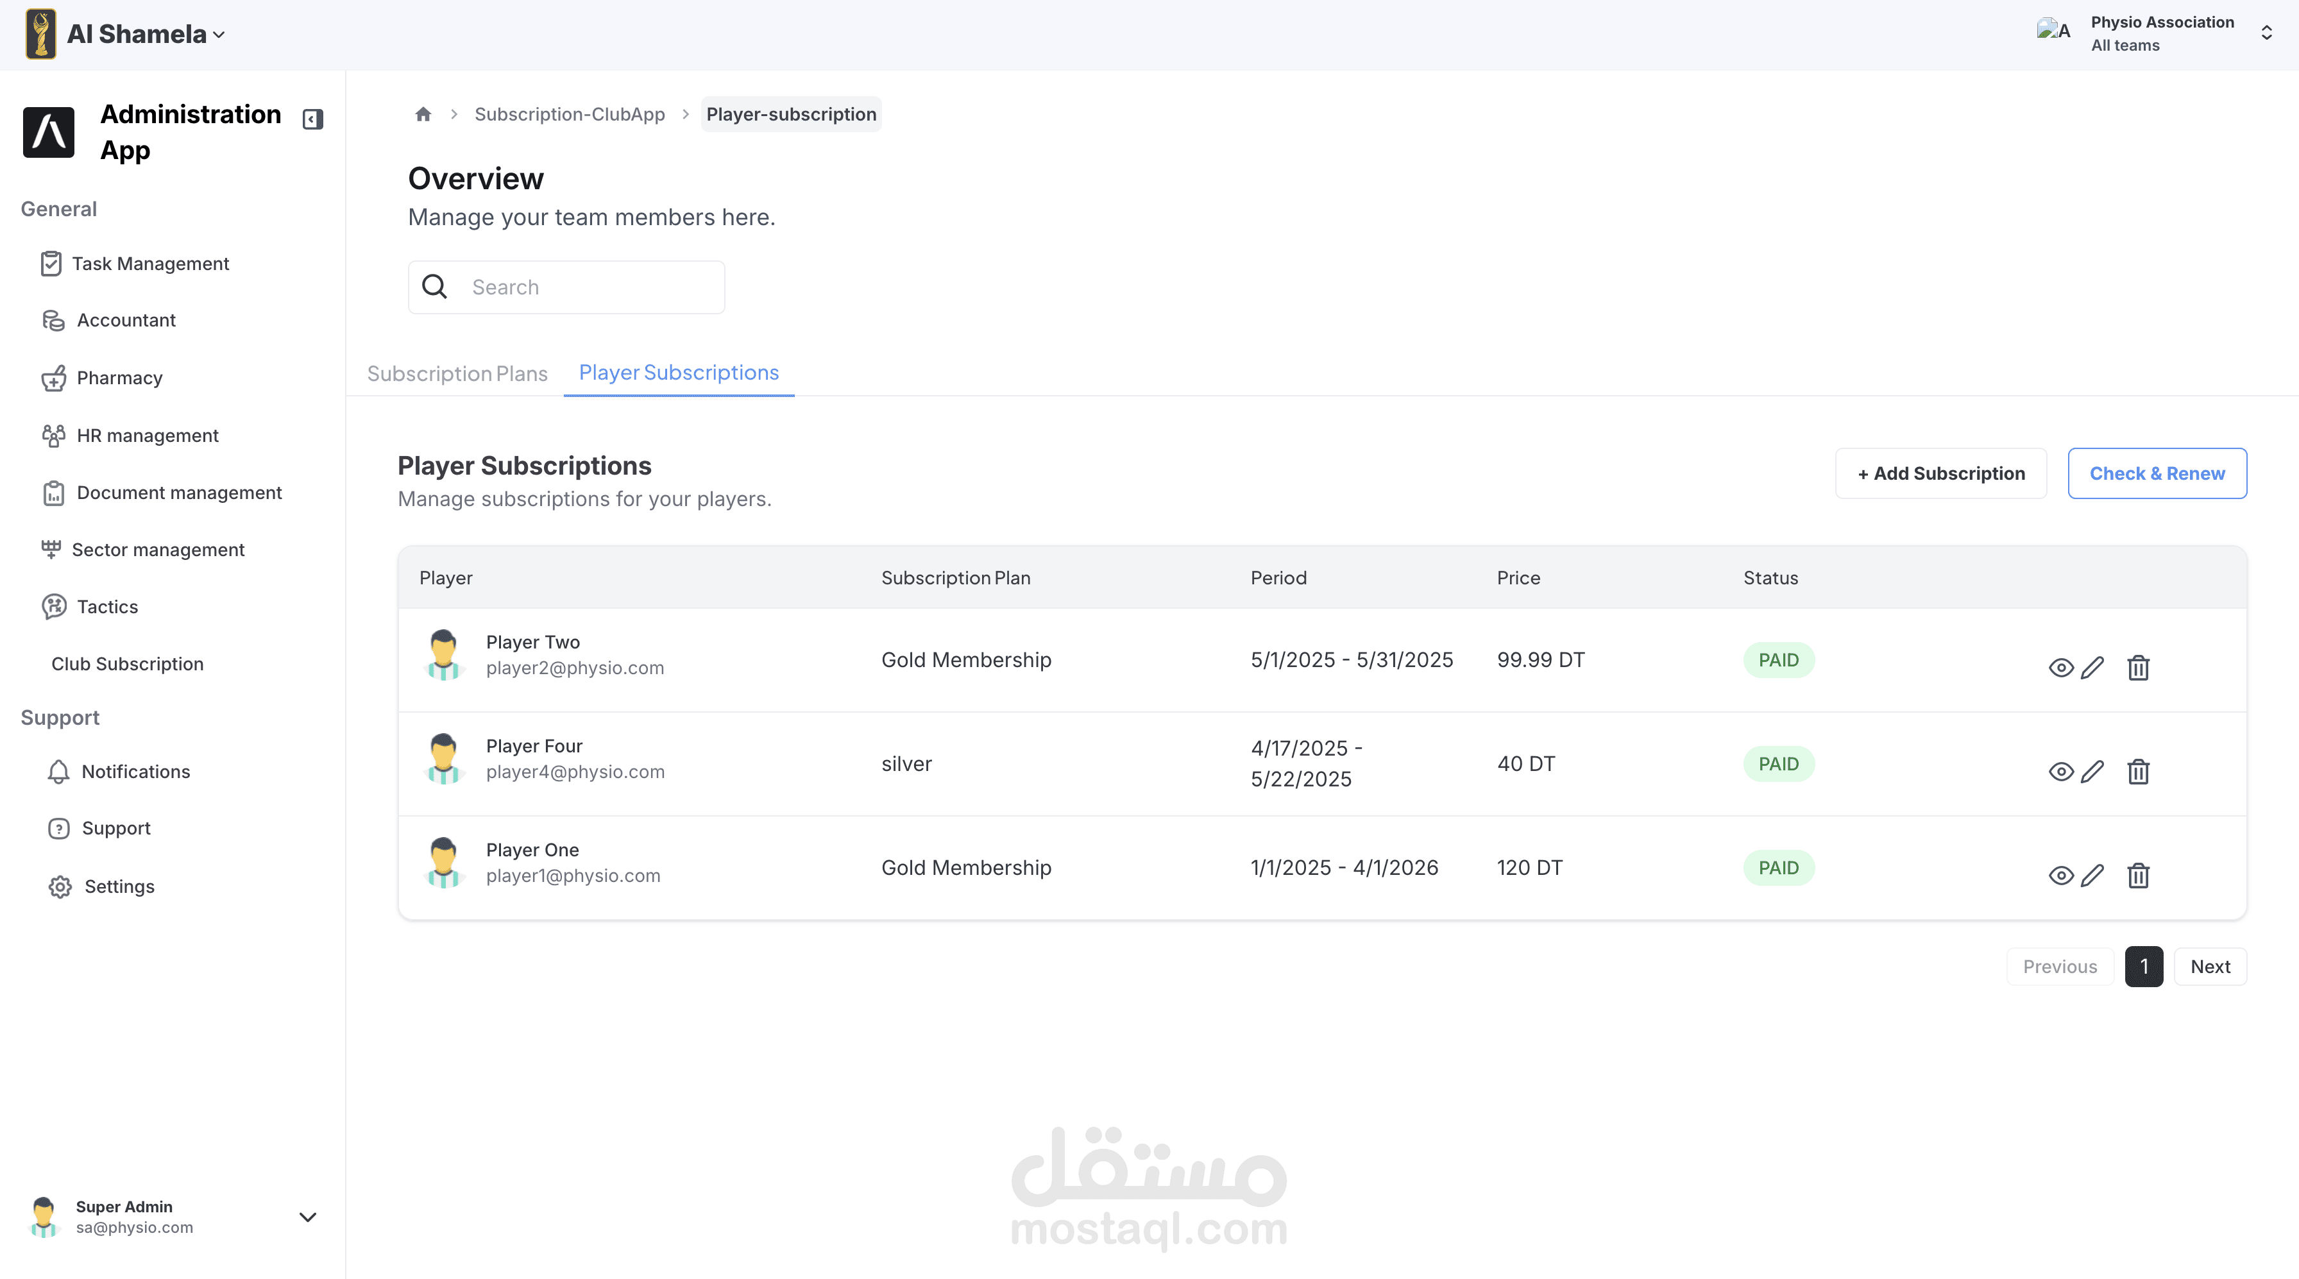
Task: Click the Administration App logo icon
Action: pos(48,132)
